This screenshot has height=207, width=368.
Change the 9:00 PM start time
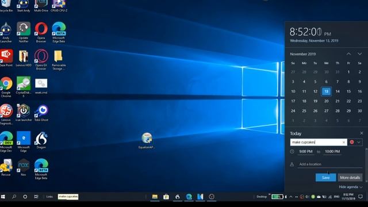tap(305, 152)
